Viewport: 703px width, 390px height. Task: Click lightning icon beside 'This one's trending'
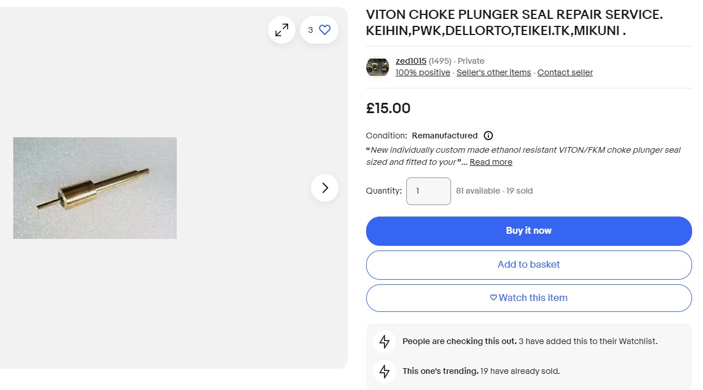[x=384, y=371]
